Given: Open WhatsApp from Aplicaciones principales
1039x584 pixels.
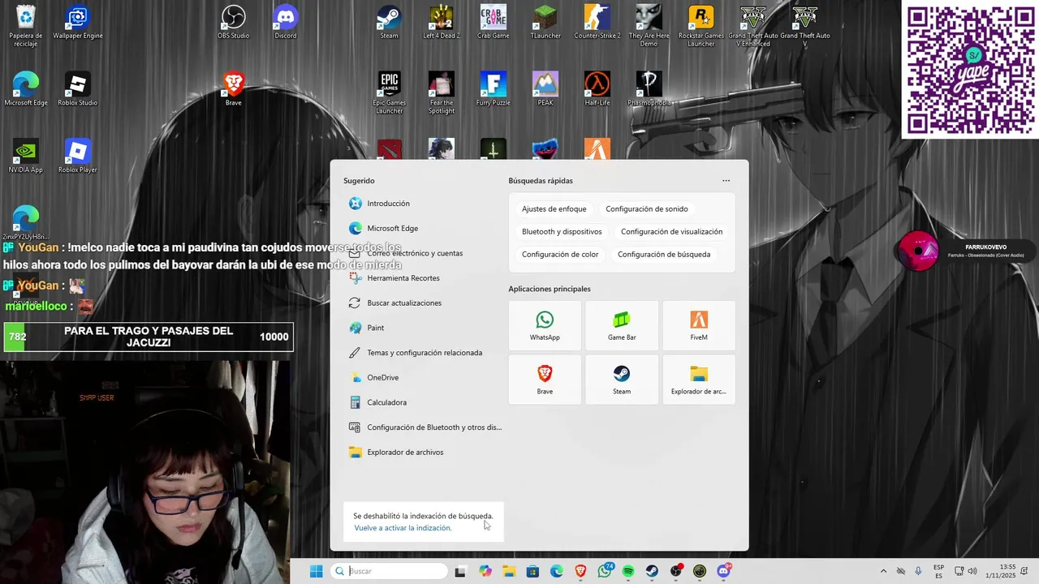Looking at the screenshot, I should click(x=545, y=325).
